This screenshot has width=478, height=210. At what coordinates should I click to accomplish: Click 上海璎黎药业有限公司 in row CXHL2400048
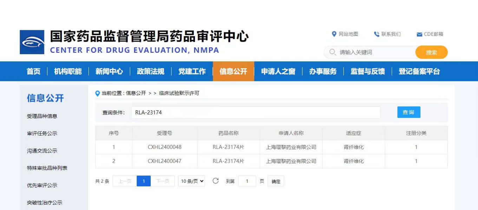pos(291,147)
